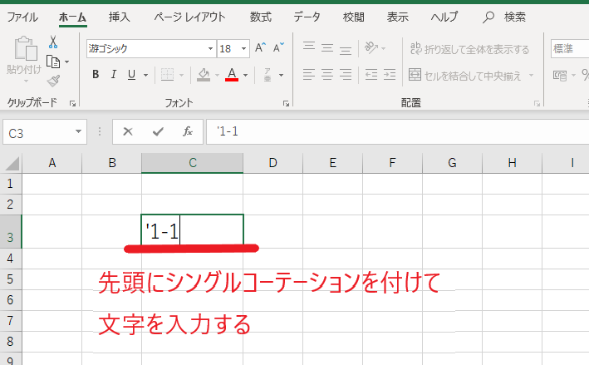This screenshot has width=589, height=365.
Task: Open the font group dialog launcher
Action: pyautogui.click(x=286, y=103)
